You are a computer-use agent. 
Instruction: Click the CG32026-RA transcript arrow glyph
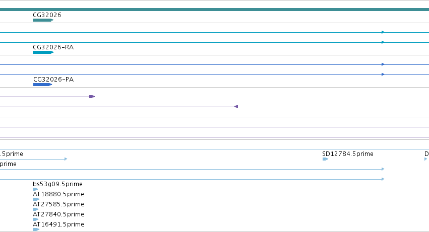43,52
